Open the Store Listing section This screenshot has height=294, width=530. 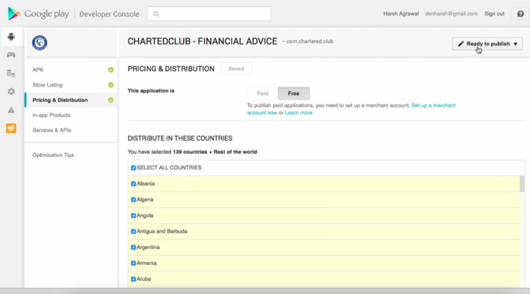(47, 85)
